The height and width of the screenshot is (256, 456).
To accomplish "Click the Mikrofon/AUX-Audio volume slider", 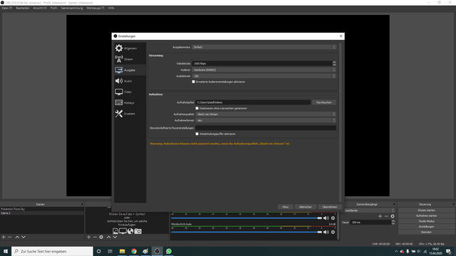I will (247, 232).
